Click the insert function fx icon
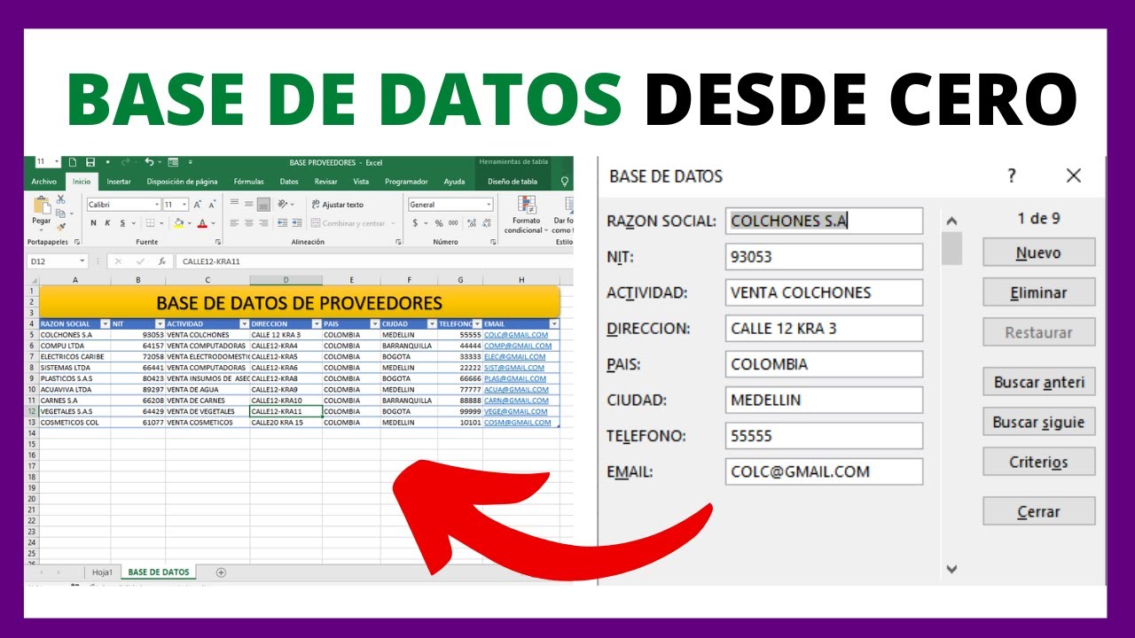Image resolution: width=1135 pixels, height=638 pixels. coord(162,261)
